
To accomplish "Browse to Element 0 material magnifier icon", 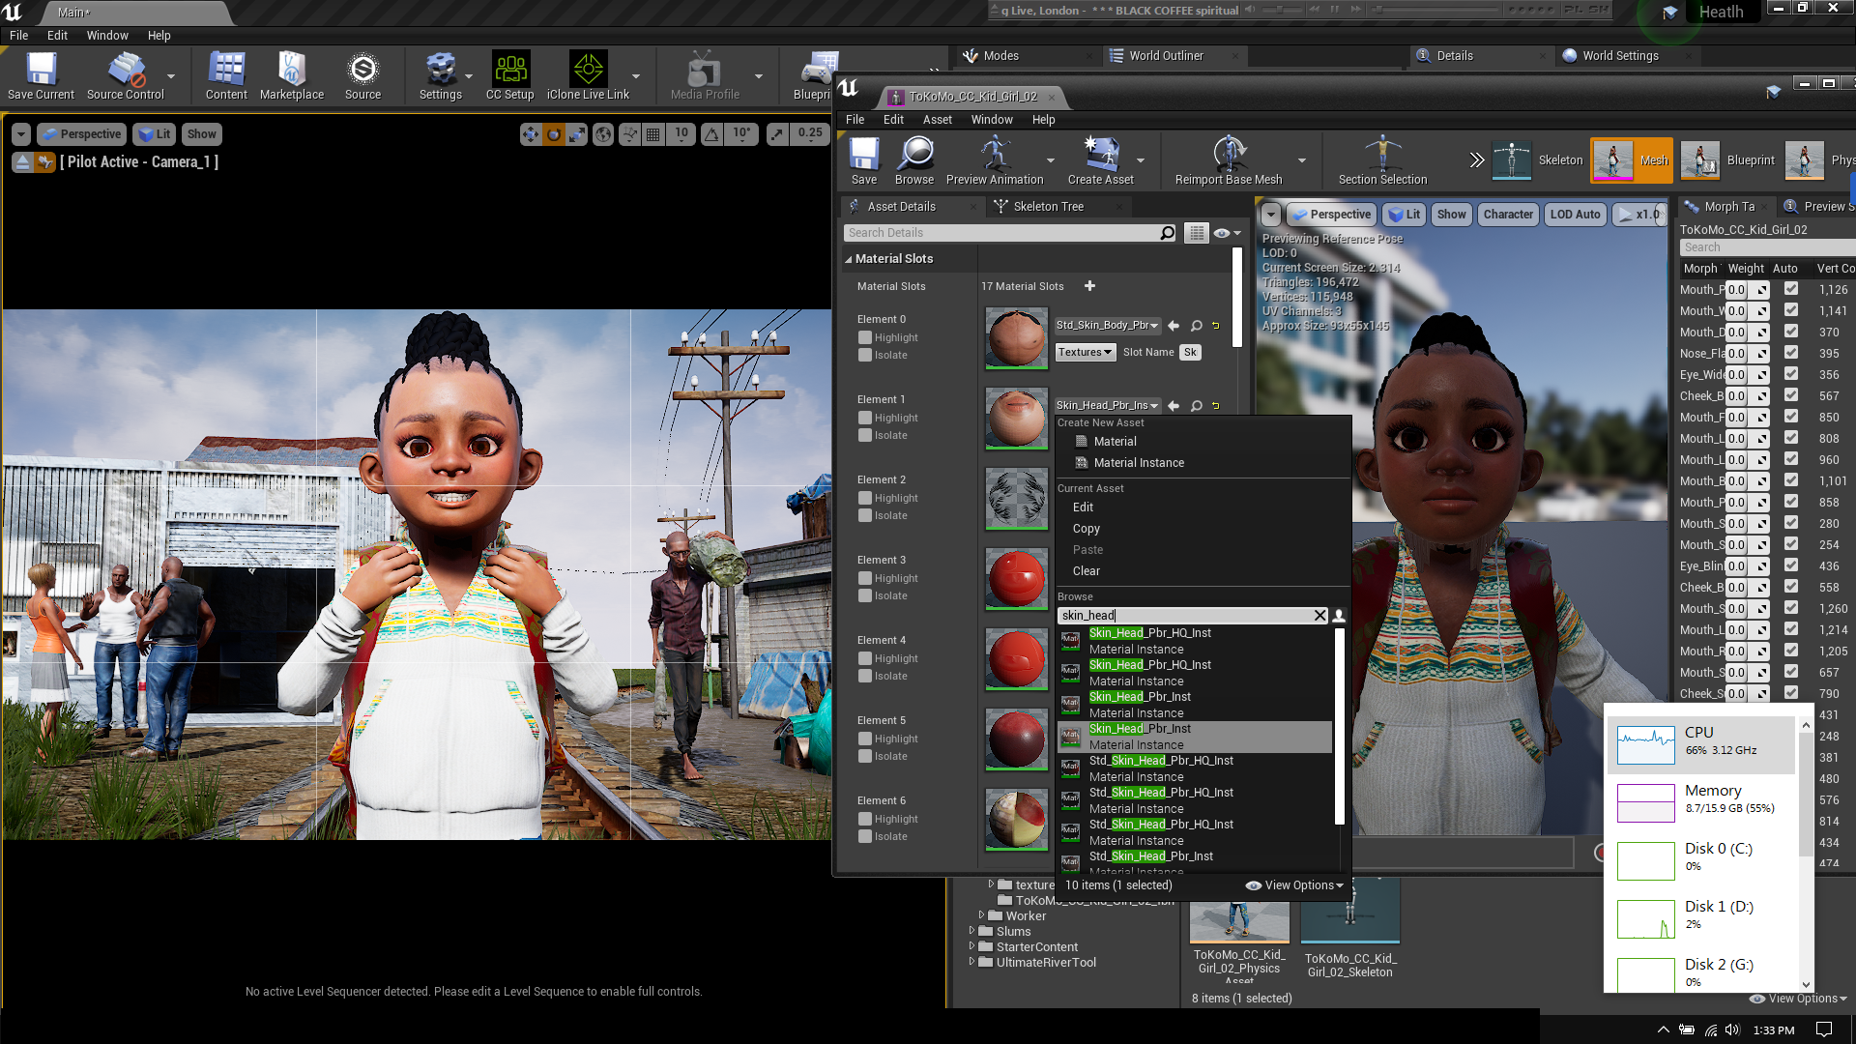I will pos(1197,326).
